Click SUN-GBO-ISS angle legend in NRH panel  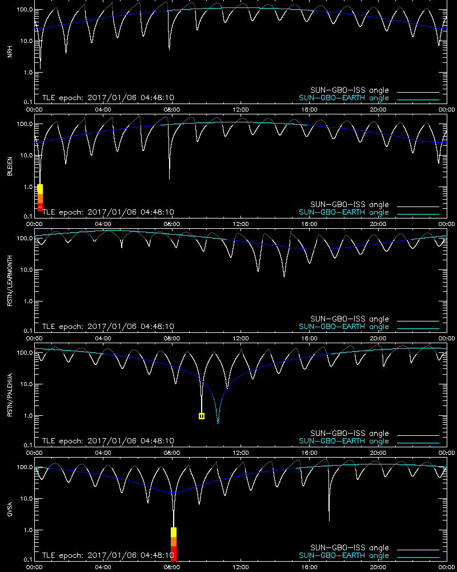pyautogui.click(x=350, y=90)
